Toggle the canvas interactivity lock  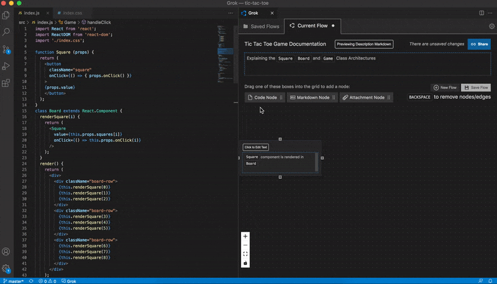(245, 263)
